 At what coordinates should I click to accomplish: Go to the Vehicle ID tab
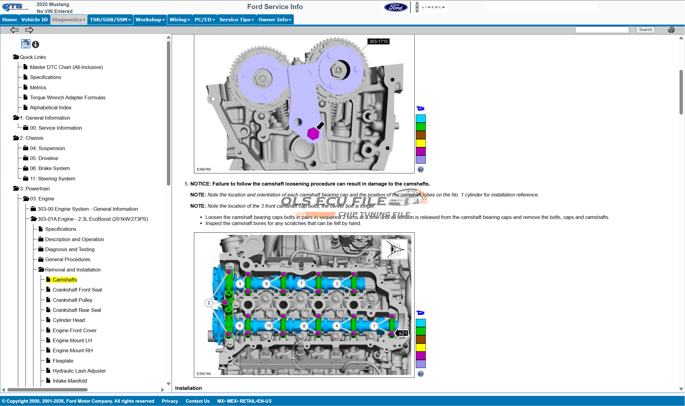click(x=35, y=19)
